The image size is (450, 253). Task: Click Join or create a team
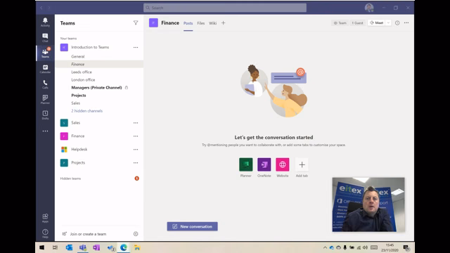pos(88,234)
